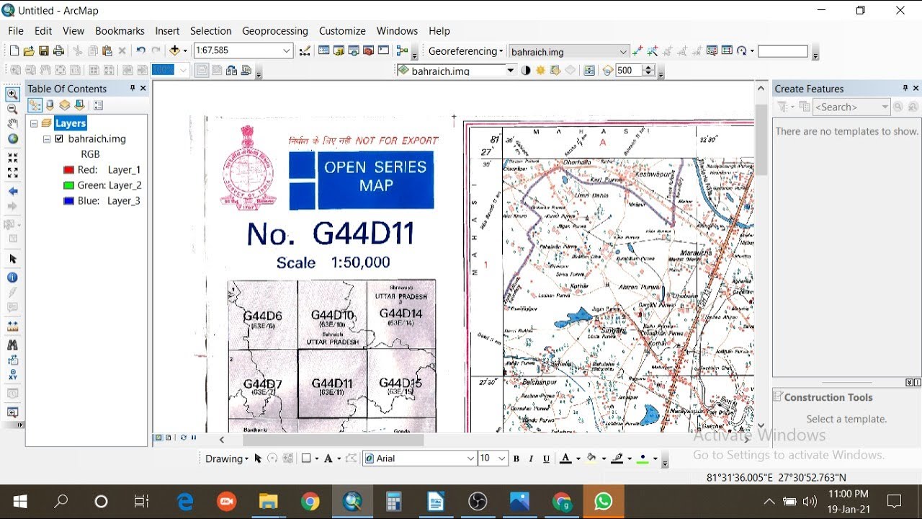The height and width of the screenshot is (519, 922).
Task: Click the blue Blue band swatch
Action: click(x=69, y=201)
